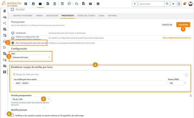Add a new hourly rate range with plus button

[186, 74]
